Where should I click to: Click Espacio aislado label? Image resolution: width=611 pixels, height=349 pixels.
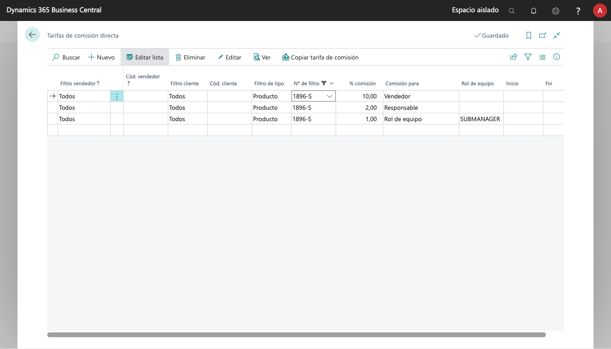point(475,10)
